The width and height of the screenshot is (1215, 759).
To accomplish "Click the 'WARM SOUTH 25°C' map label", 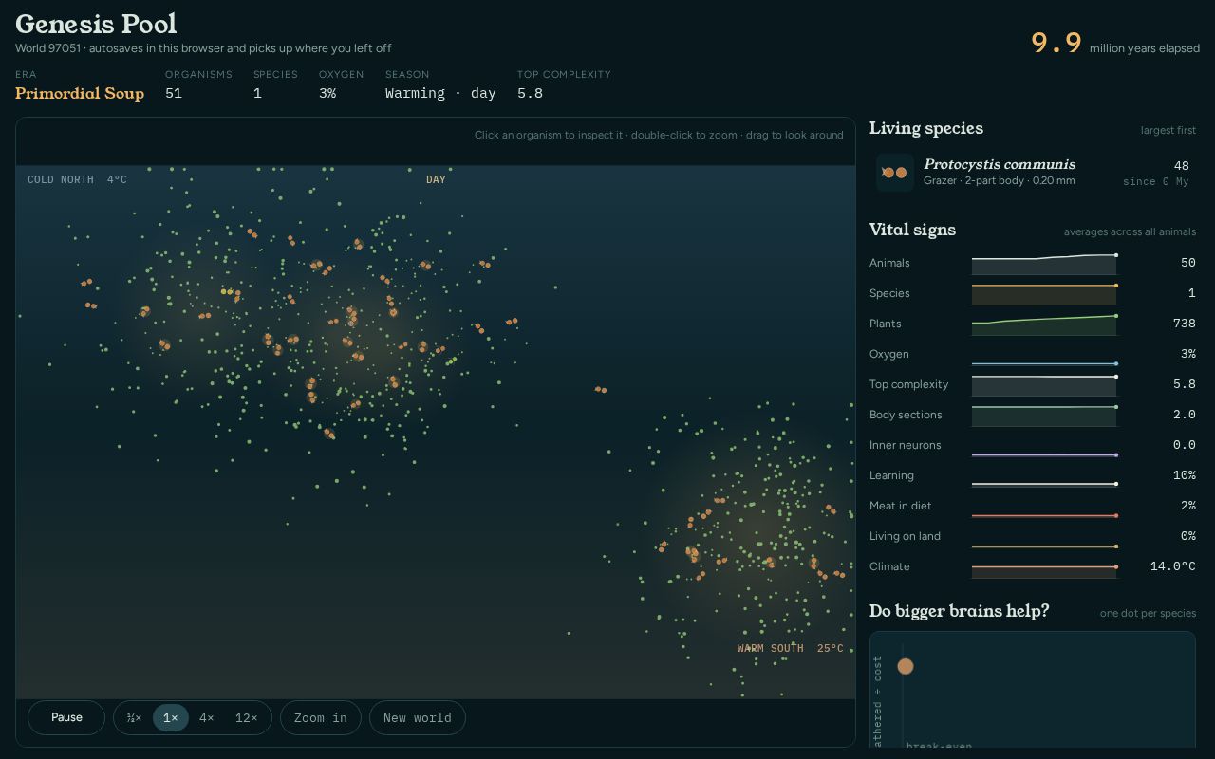I will [x=791, y=648].
